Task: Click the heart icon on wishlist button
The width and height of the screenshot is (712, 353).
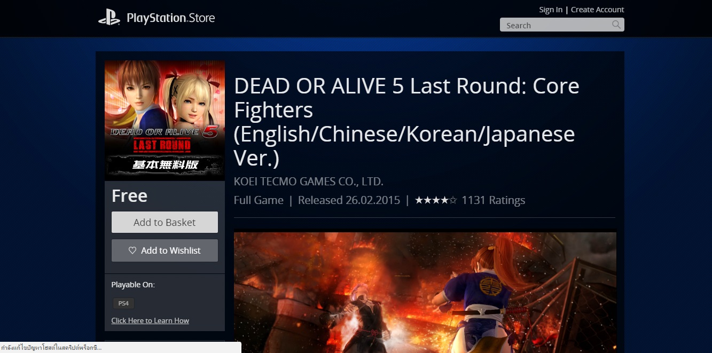Action: [x=132, y=250]
